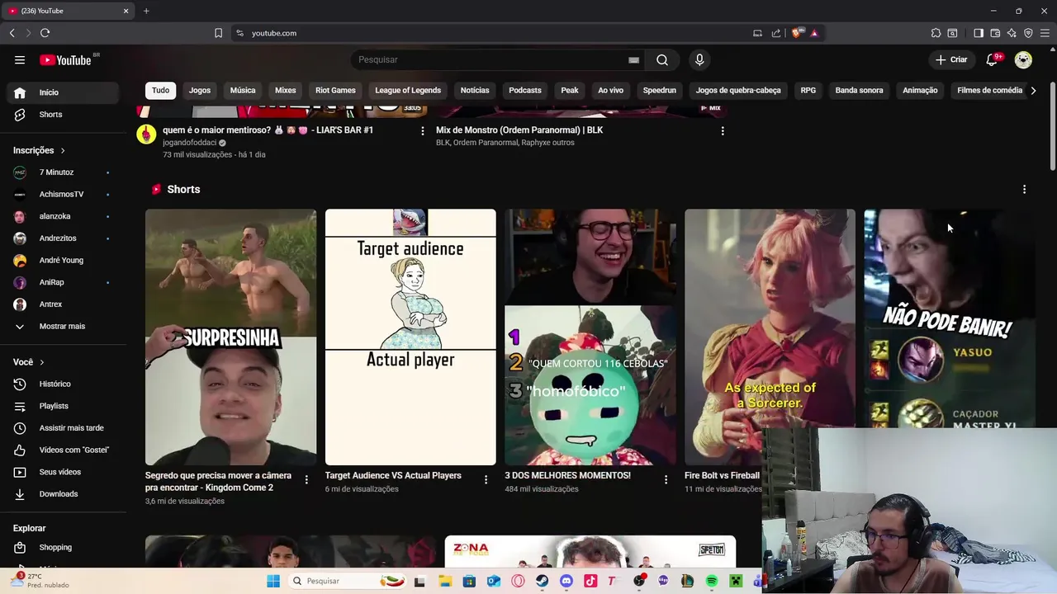Select the Ao vivo filter chip

(611, 90)
